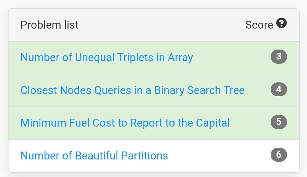Click the Problem list heading
307x177 pixels.
point(49,25)
